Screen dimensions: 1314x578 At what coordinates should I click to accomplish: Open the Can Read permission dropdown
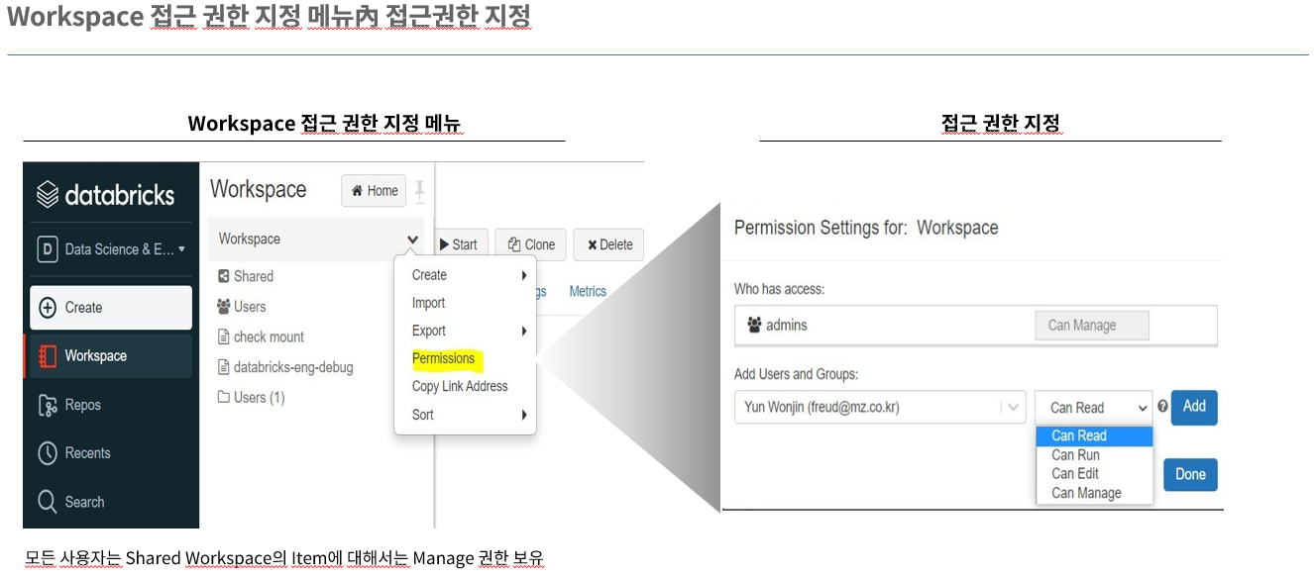click(1093, 408)
